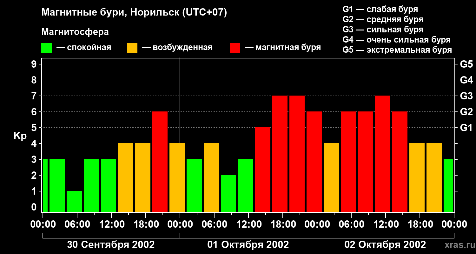Click the green Kp 2 bar on 01 Октября

228,193
